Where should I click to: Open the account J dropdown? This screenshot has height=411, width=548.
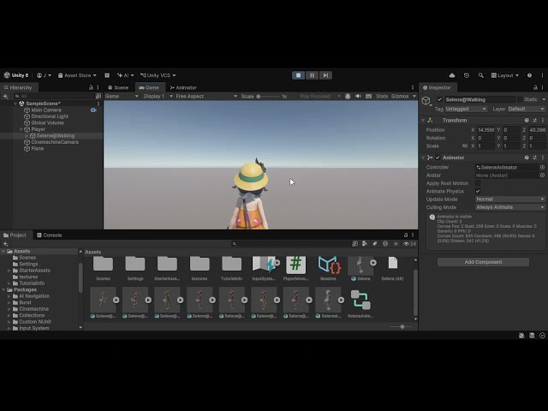click(x=45, y=75)
